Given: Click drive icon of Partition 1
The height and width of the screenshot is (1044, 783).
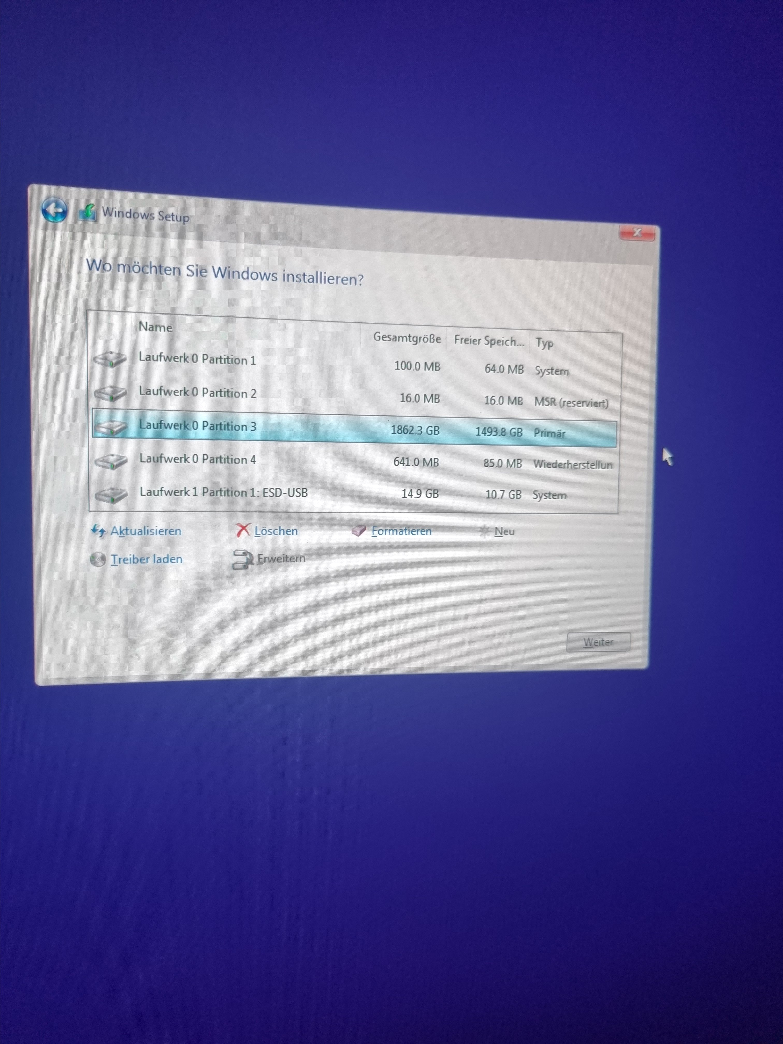Looking at the screenshot, I should click(x=110, y=360).
